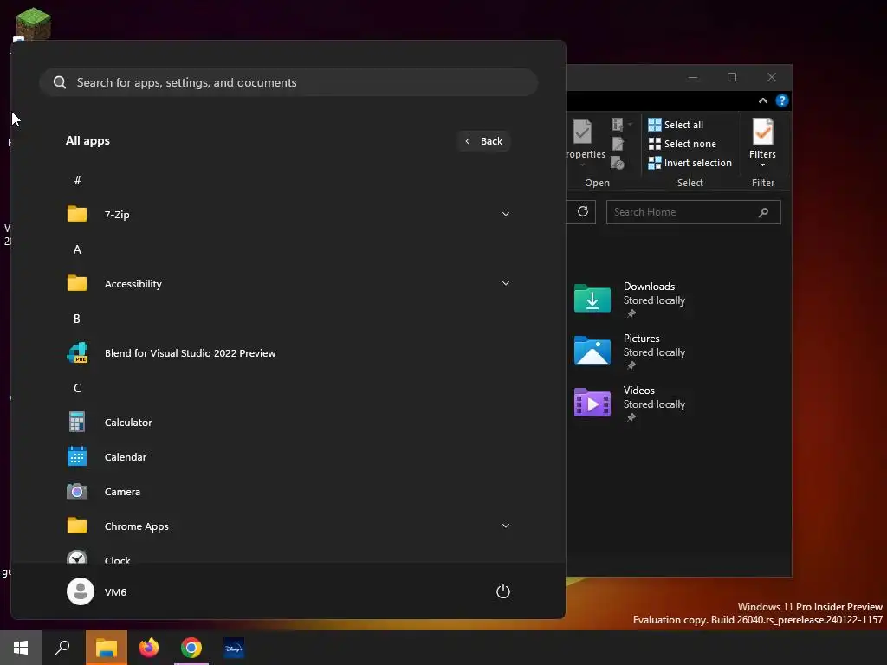
Task: Click the Edit icon in Open group
Action: pos(618,144)
